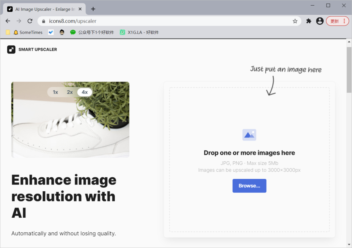Image resolution: width=352 pixels, height=248 pixels.
Task: Click the Browse... button
Action: pos(249,186)
